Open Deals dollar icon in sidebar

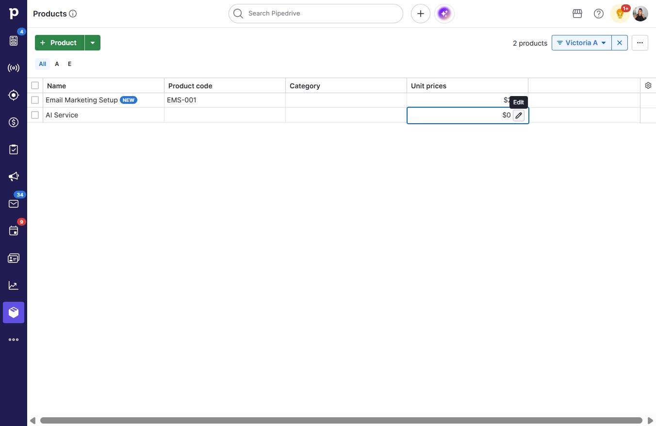click(x=14, y=122)
